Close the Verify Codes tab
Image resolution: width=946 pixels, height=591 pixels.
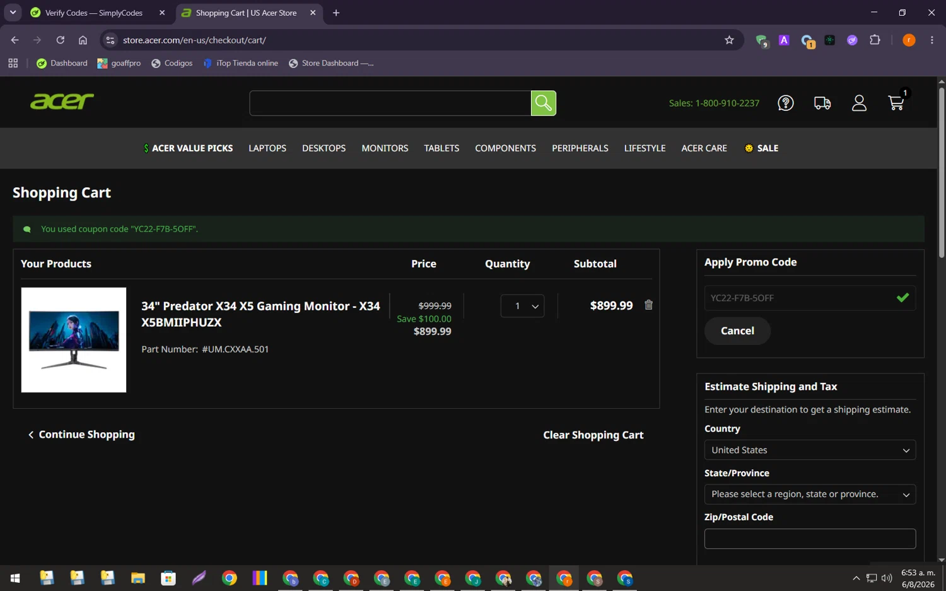pyautogui.click(x=162, y=13)
